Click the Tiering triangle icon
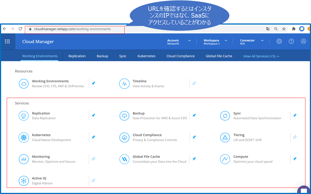 (x=225, y=137)
